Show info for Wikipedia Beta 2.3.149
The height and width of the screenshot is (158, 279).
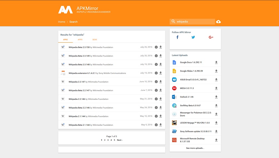[156, 56]
